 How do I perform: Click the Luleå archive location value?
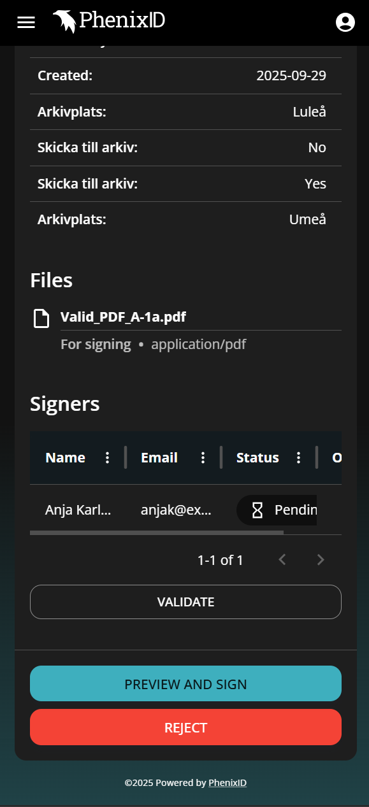pyautogui.click(x=310, y=111)
